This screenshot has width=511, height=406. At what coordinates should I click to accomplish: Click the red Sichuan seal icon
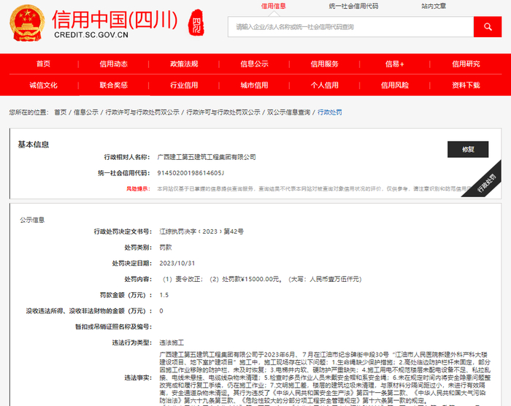tap(196, 23)
